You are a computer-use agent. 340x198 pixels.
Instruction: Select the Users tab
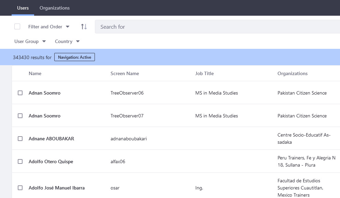pos(23,8)
